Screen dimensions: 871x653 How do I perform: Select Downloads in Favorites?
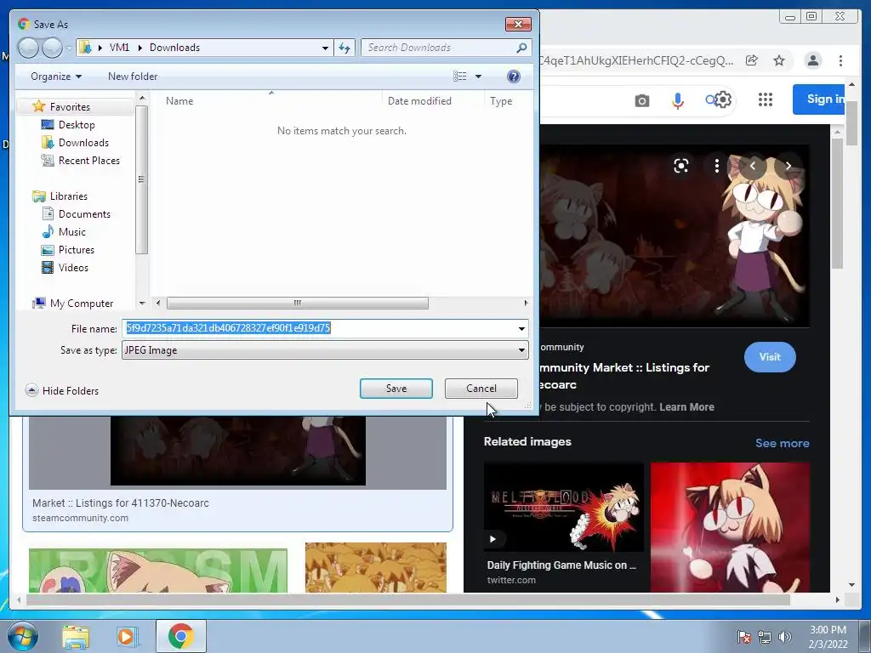coord(83,143)
